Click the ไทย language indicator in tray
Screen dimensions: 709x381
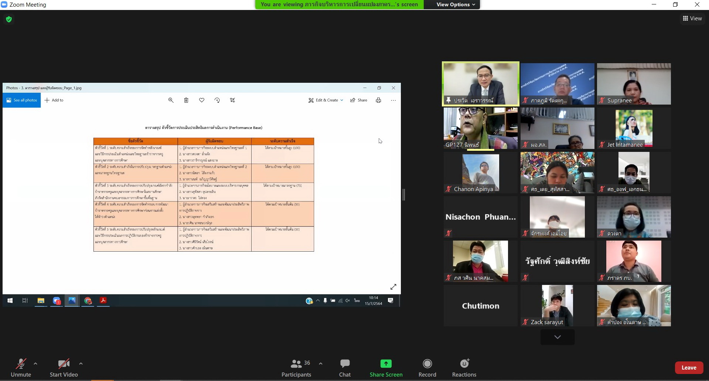(x=357, y=301)
